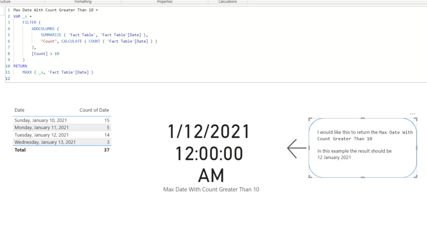Image resolution: width=427 pixels, height=230 pixels.
Task: Click the total value 37
Action: click(107, 150)
